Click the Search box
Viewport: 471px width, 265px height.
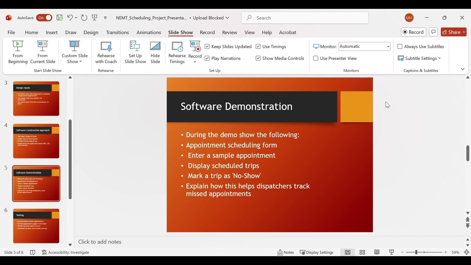click(x=305, y=18)
